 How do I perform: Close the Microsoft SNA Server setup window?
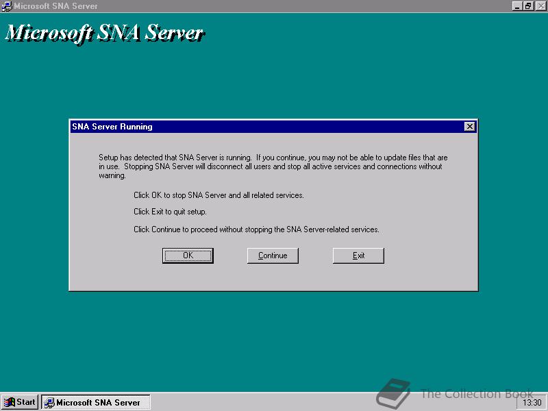[x=540, y=6]
